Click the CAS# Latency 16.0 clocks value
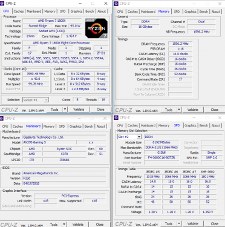The width and height of the screenshot is (225, 227). (x=180, y=54)
